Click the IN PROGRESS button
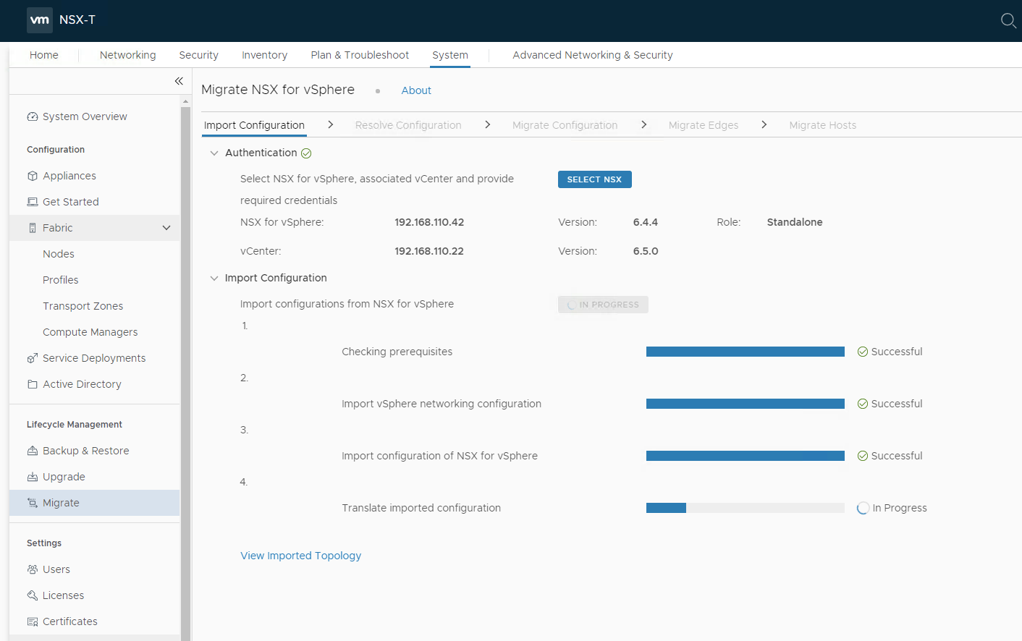The width and height of the screenshot is (1022, 641). click(603, 305)
